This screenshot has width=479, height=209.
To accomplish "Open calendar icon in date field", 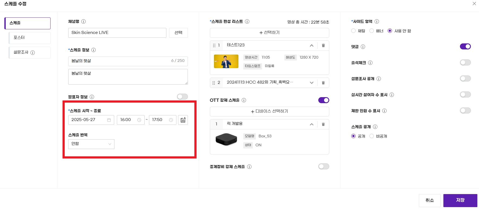I will point(109,120).
